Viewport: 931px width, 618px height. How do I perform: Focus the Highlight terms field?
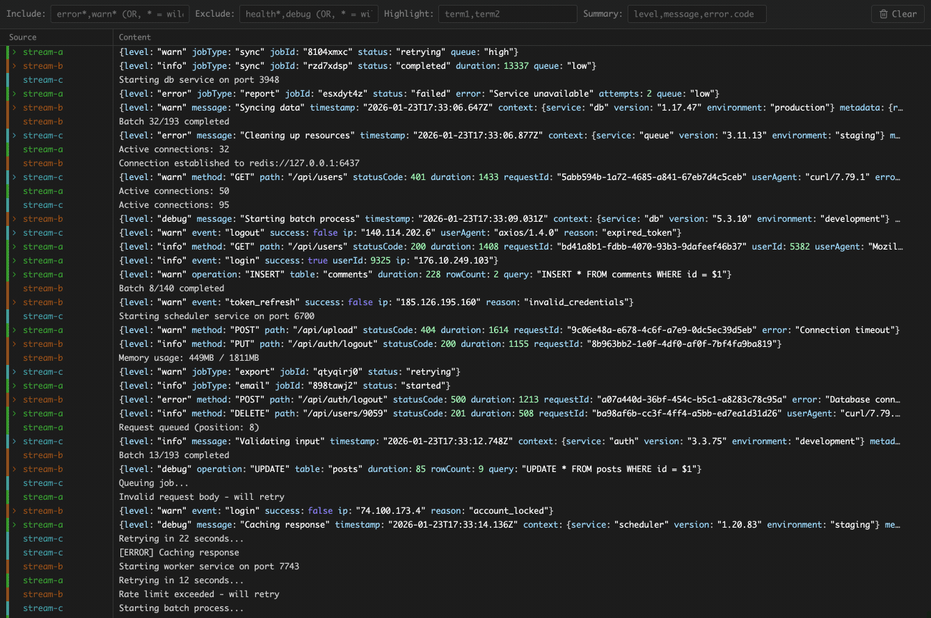507,13
